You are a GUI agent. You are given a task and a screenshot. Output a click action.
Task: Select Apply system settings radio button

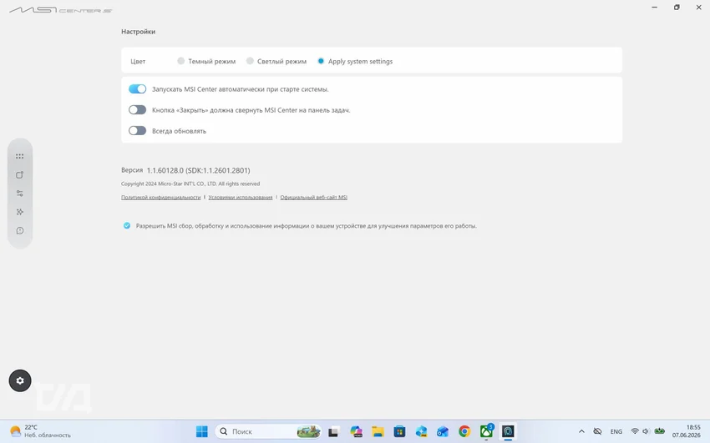coord(321,61)
